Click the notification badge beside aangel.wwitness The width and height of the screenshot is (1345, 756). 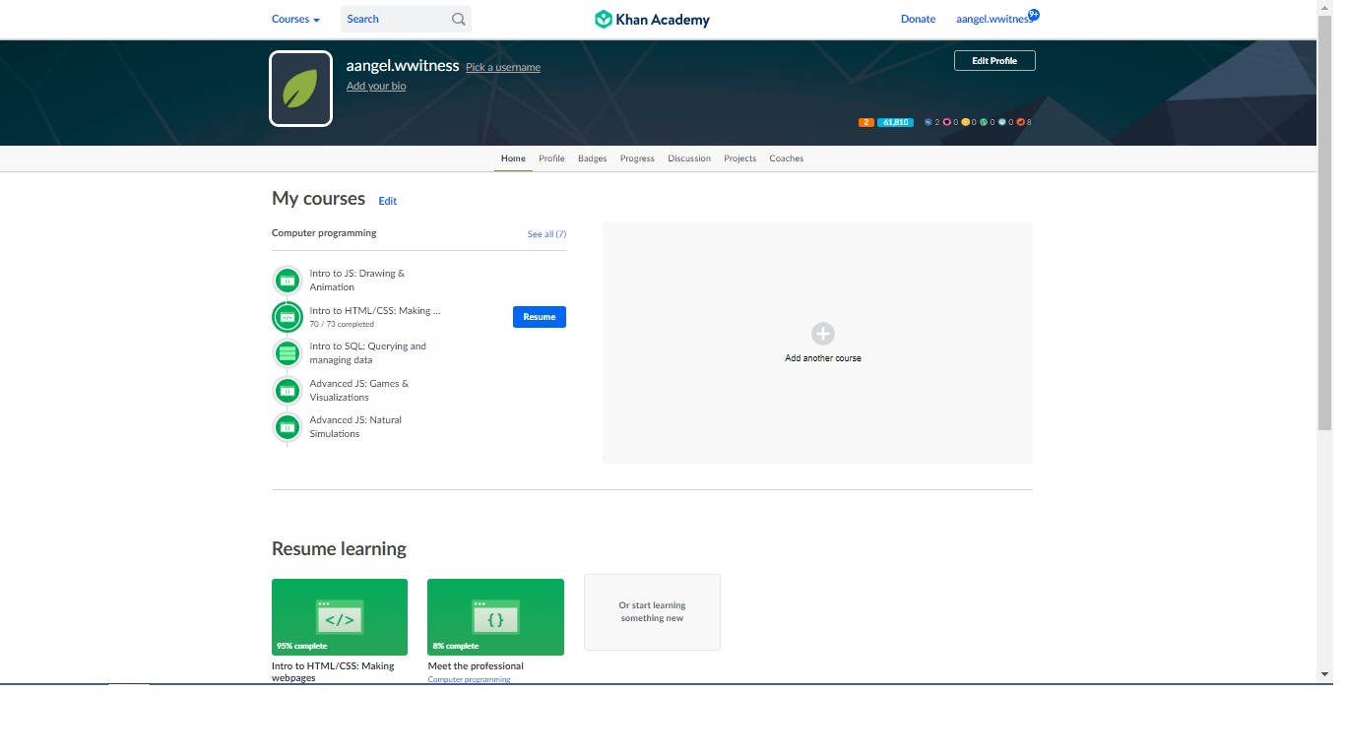(1033, 15)
